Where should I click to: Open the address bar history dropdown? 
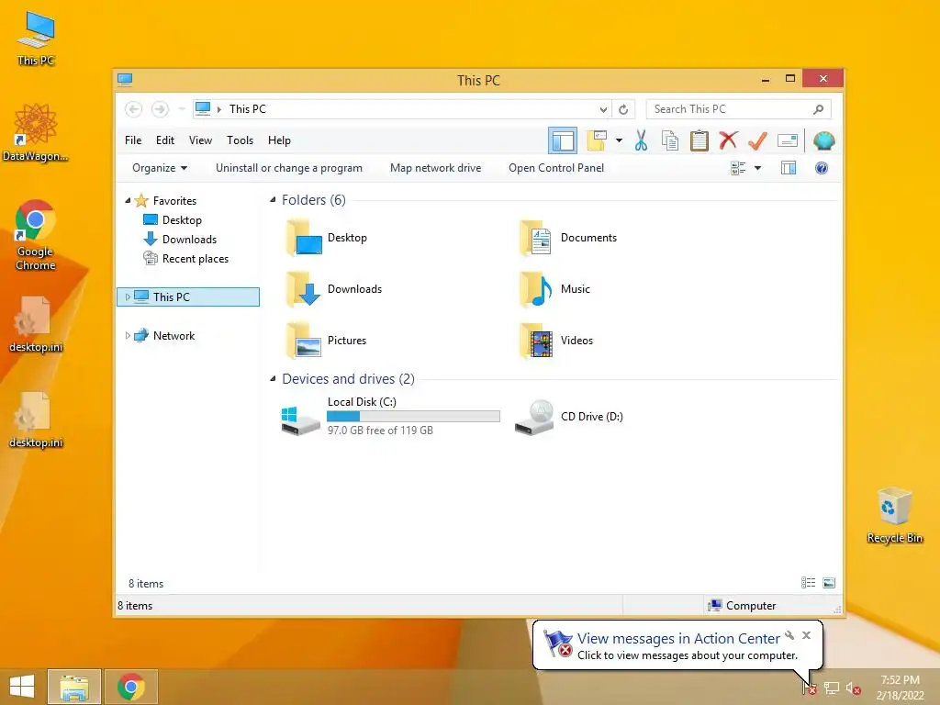tap(603, 109)
